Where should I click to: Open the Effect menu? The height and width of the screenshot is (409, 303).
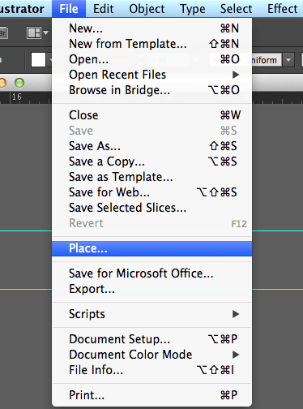[283, 9]
